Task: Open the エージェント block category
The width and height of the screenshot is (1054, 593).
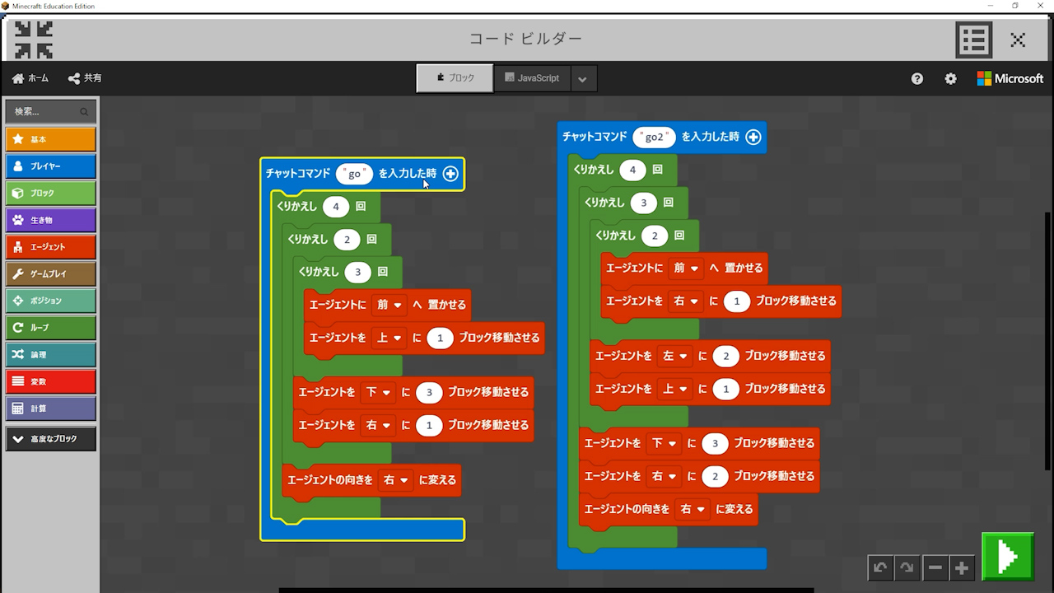Action: coord(50,247)
